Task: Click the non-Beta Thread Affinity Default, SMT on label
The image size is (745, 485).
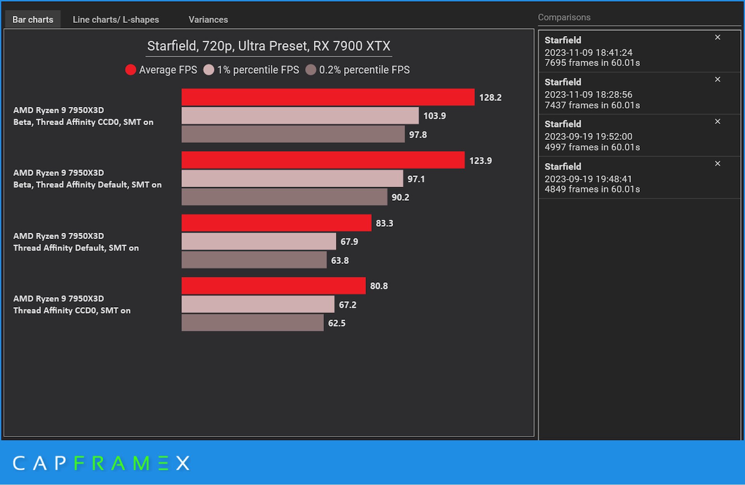Action: pos(76,248)
